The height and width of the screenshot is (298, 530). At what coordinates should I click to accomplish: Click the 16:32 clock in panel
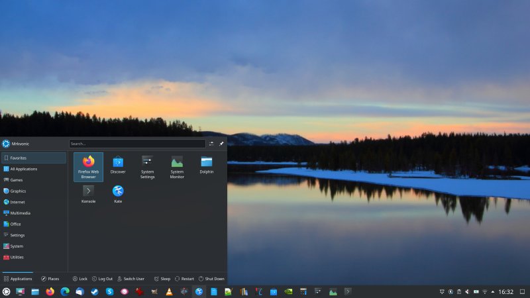(x=505, y=291)
